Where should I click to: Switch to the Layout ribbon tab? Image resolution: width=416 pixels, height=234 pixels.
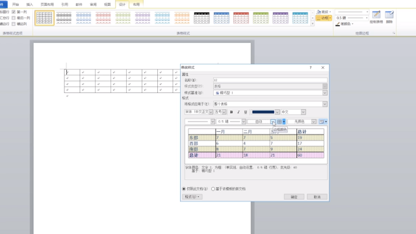[136, 5]
